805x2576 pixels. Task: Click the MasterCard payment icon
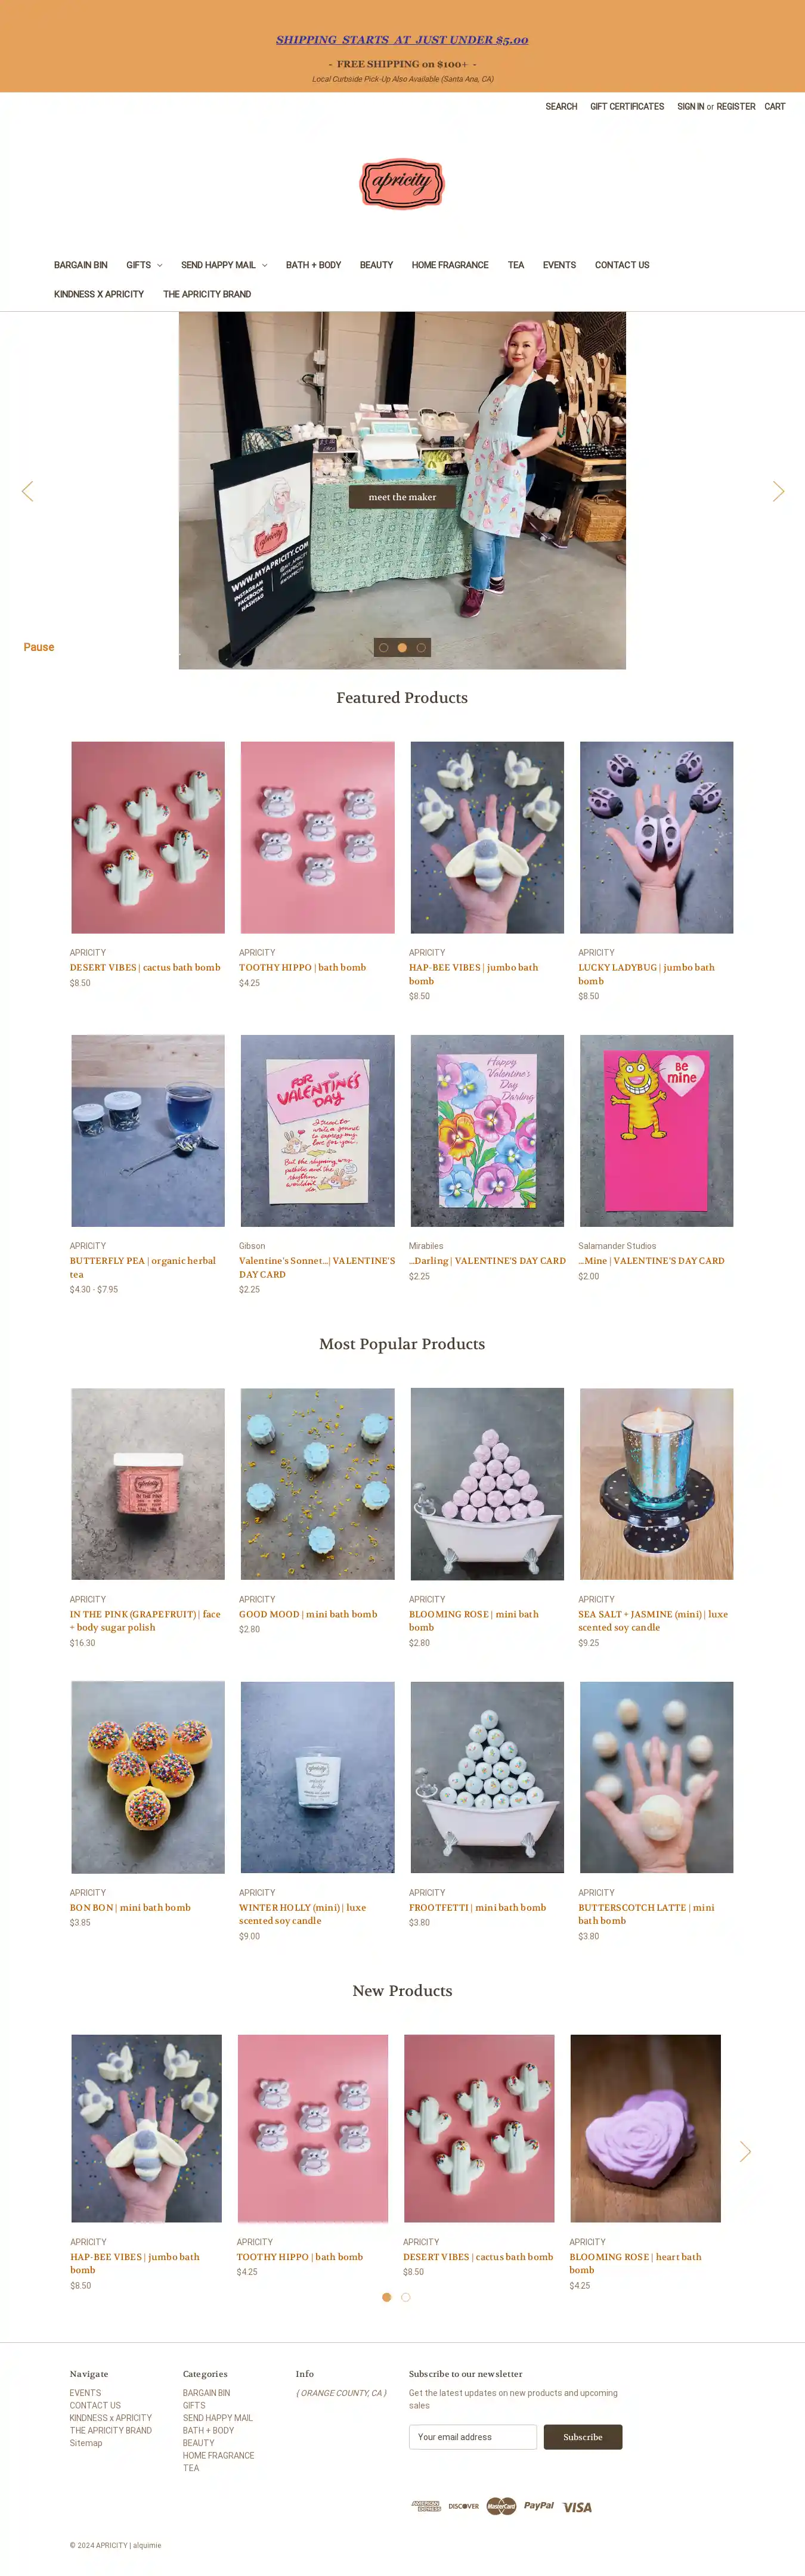501,2506
